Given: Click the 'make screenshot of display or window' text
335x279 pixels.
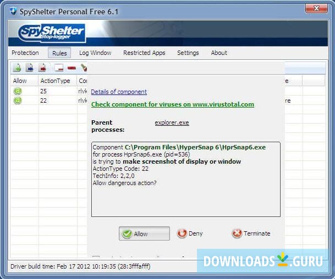Looking at the screenshot, I should 182,161.
